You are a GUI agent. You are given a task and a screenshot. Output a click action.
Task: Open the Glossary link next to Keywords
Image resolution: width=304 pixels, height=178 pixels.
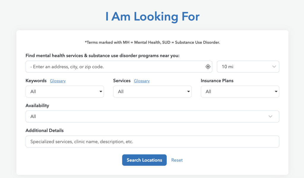point(58,81)
